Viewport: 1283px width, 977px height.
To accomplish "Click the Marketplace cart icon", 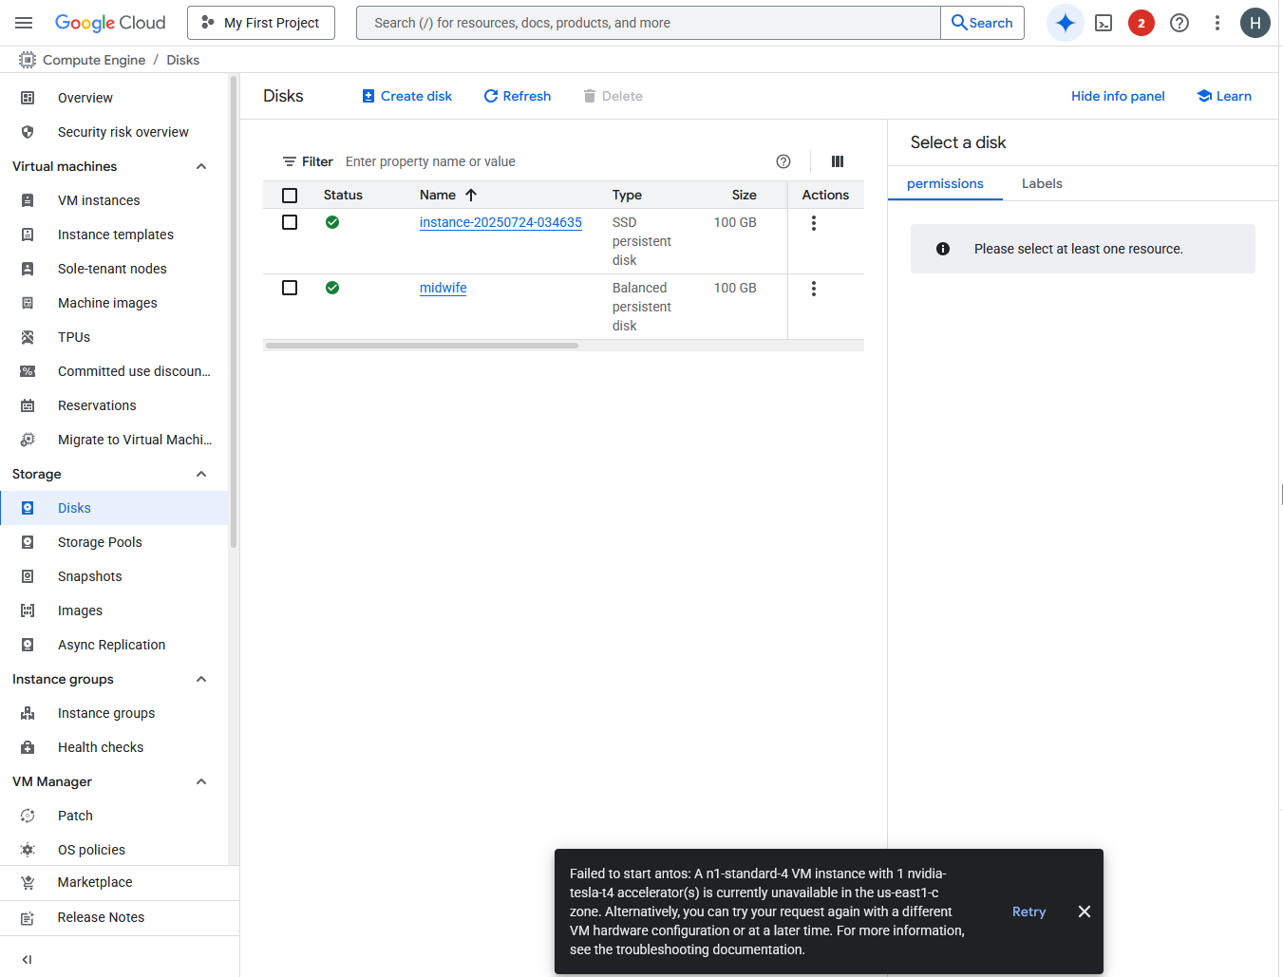I will [28, 882].
